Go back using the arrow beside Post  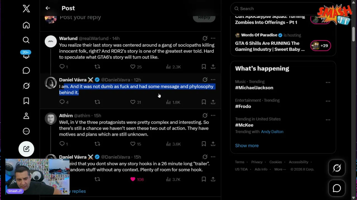pyautogui.click(x=48, y=8)
